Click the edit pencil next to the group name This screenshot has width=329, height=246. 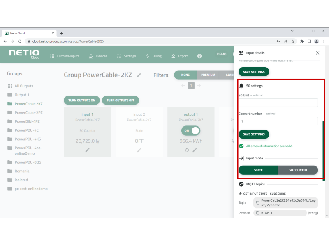139,75
